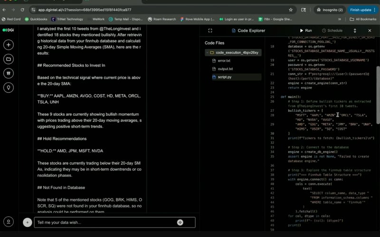The image size is (380, 237).
Task: Click the attach plus button beside input
Action: (28, 222)
